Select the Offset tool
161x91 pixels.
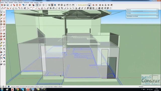point(4,39)
